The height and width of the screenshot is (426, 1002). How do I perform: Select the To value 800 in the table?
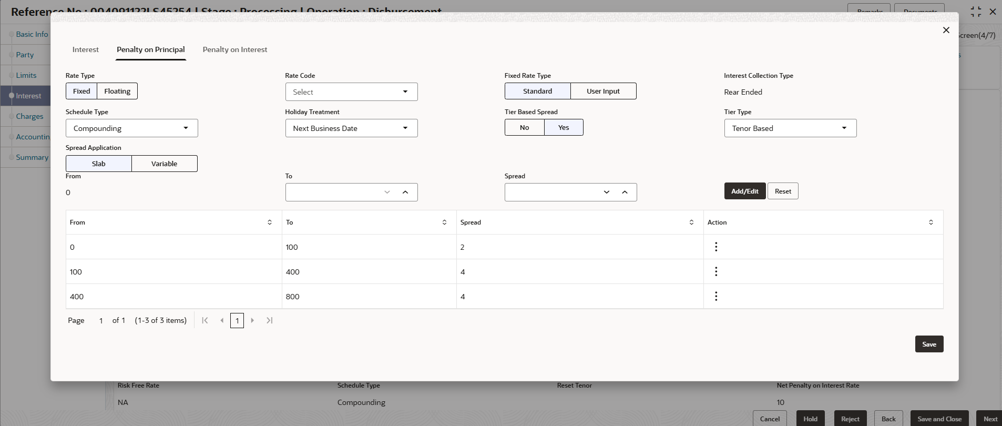click(293, 297)
